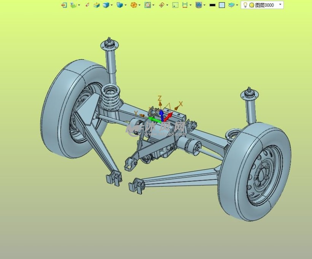Click the green Y axis arrow of triad
312x259 pixels.
click(x=155, y=120)
